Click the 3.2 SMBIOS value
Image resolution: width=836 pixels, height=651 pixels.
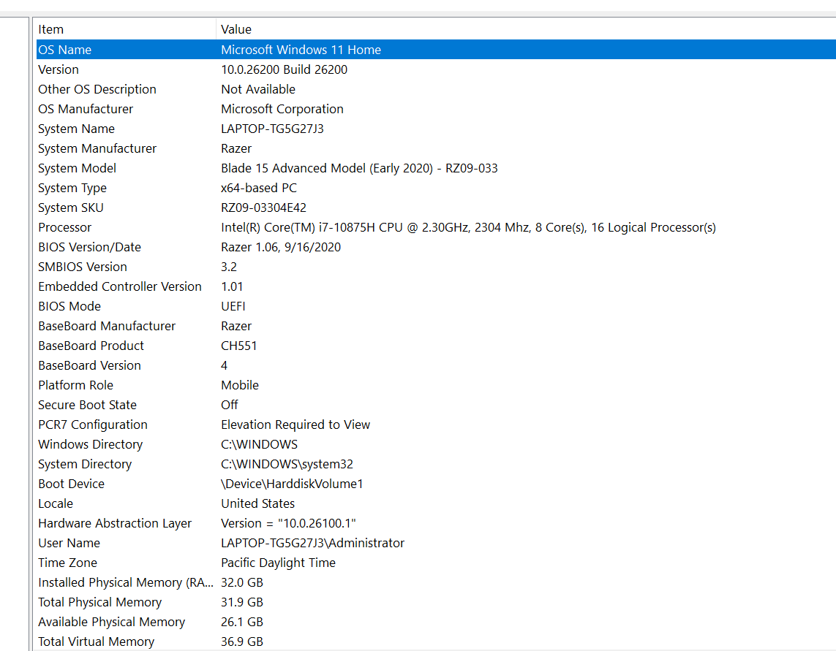coord(229,267)
